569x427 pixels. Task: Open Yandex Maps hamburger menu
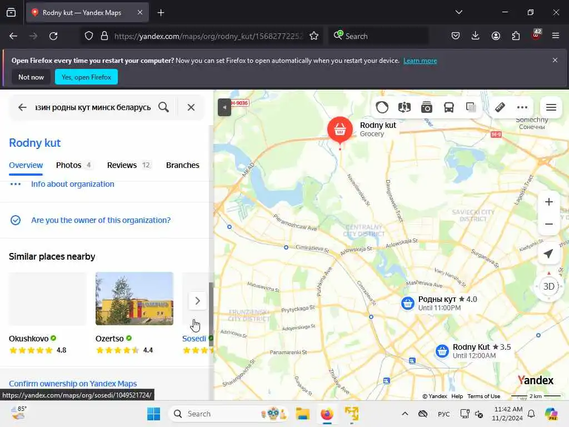[551, 107]
